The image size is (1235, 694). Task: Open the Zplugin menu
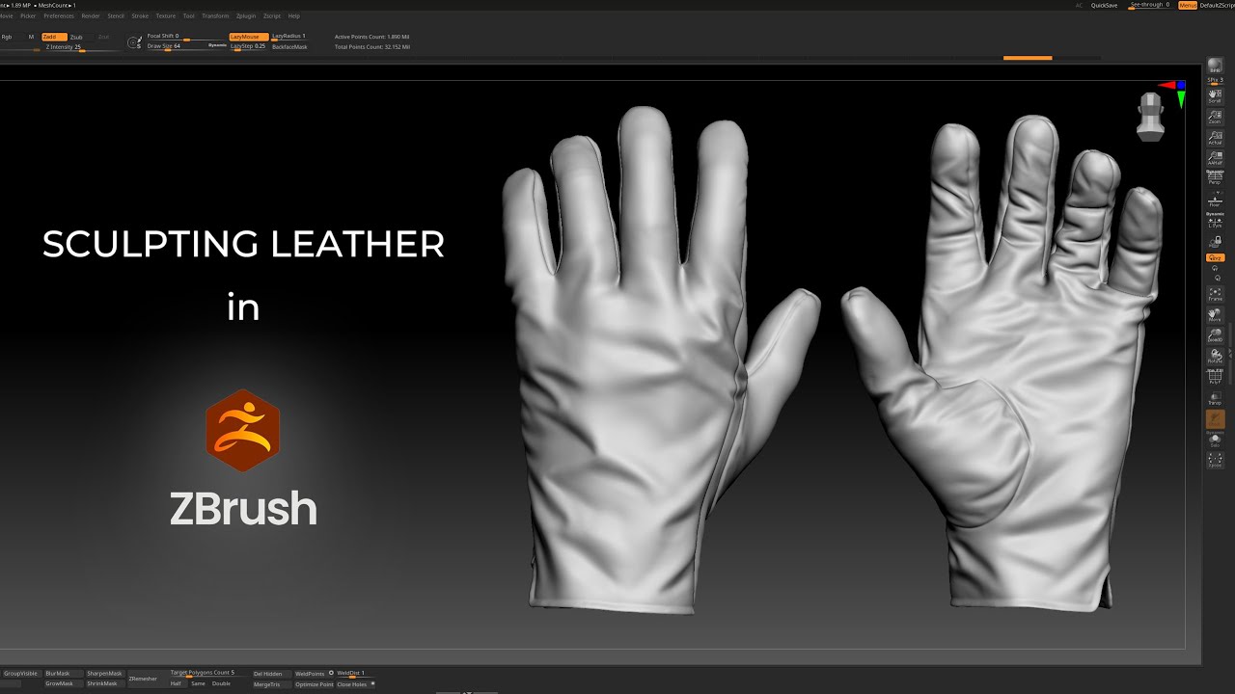(x=246, y=16)
